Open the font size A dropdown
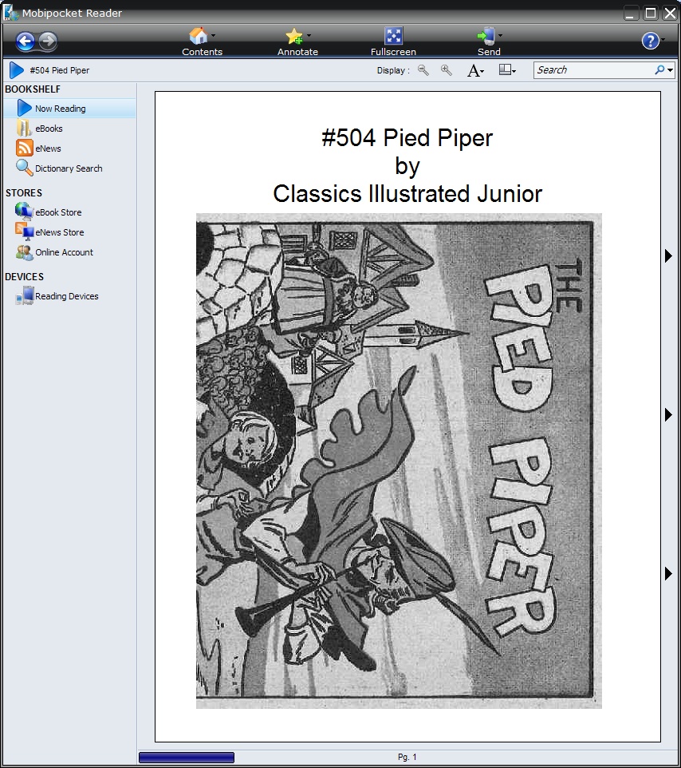This screenshot has width=681, height=768. 475,70
